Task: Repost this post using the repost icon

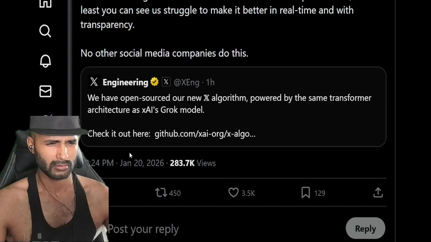Action: (161, 193)
